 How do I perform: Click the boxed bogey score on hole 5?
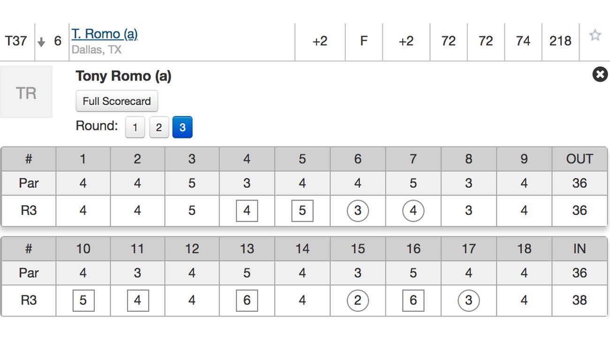302,211
